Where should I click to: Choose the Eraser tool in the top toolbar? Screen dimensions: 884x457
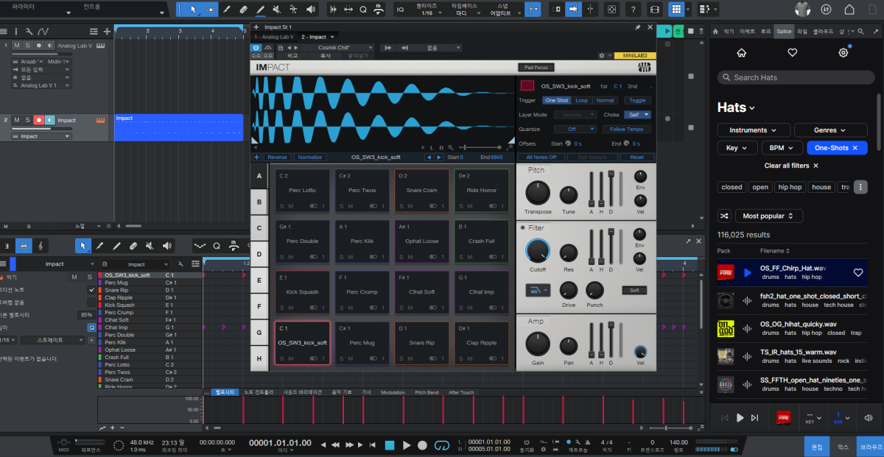click(x=244, y=10)
